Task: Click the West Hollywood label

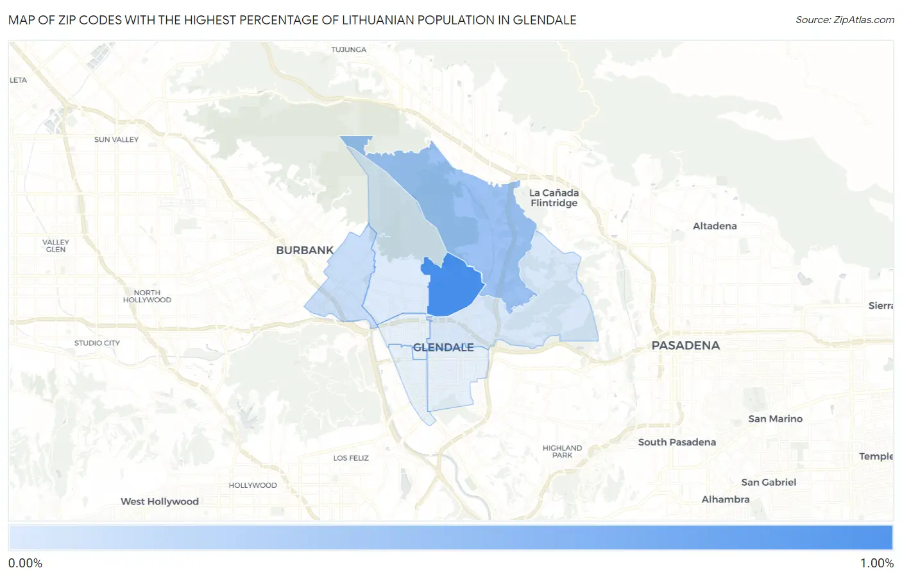Action: click(160, 501)
